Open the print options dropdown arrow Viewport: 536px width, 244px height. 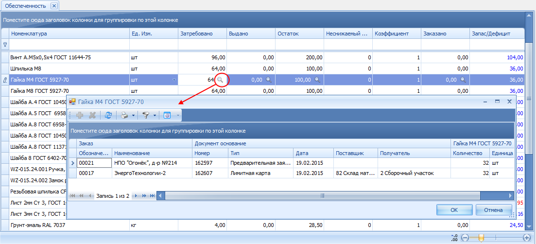(133, 116)
